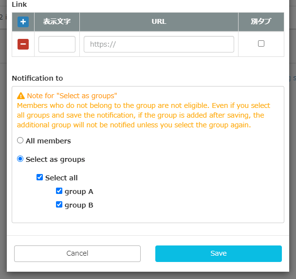Uncheck the group A checkbox

(59, 191)
